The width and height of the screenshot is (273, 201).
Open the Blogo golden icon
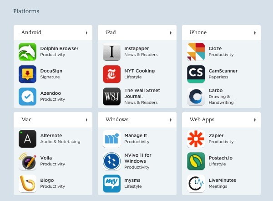27,184
